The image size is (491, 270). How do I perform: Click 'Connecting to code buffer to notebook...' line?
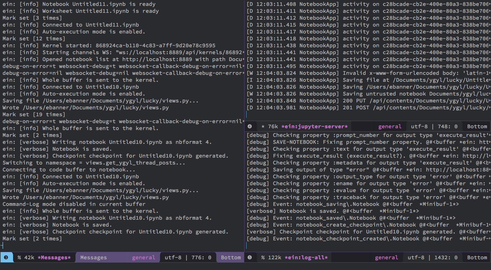(x=69, y=170)
